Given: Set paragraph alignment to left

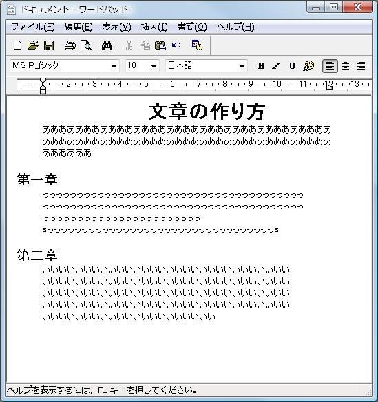Looking at the screenshot, I should click(x=330, y=66).
